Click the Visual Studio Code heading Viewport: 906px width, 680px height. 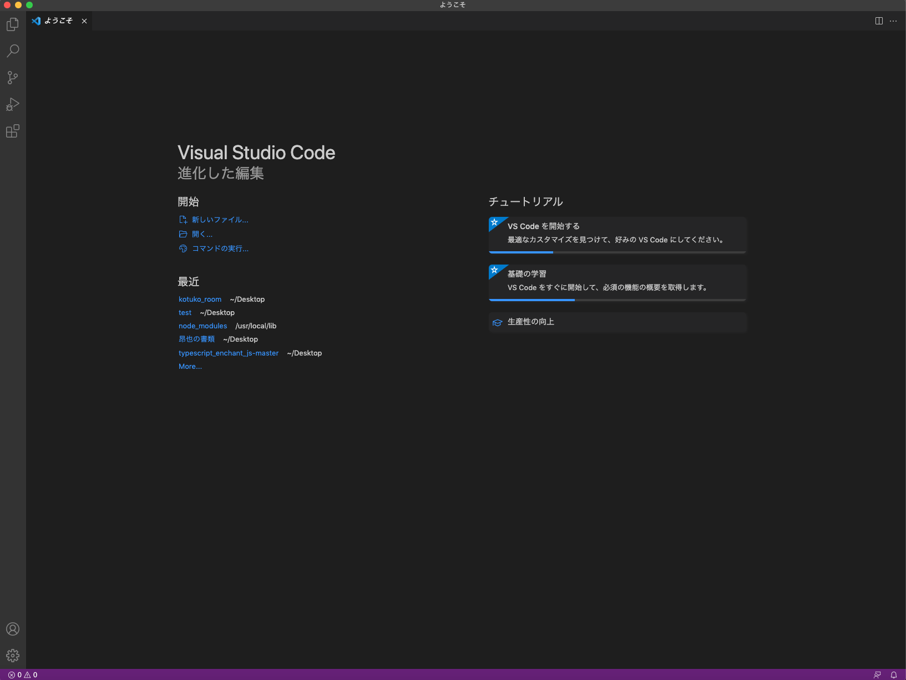(x=256, y=153)
